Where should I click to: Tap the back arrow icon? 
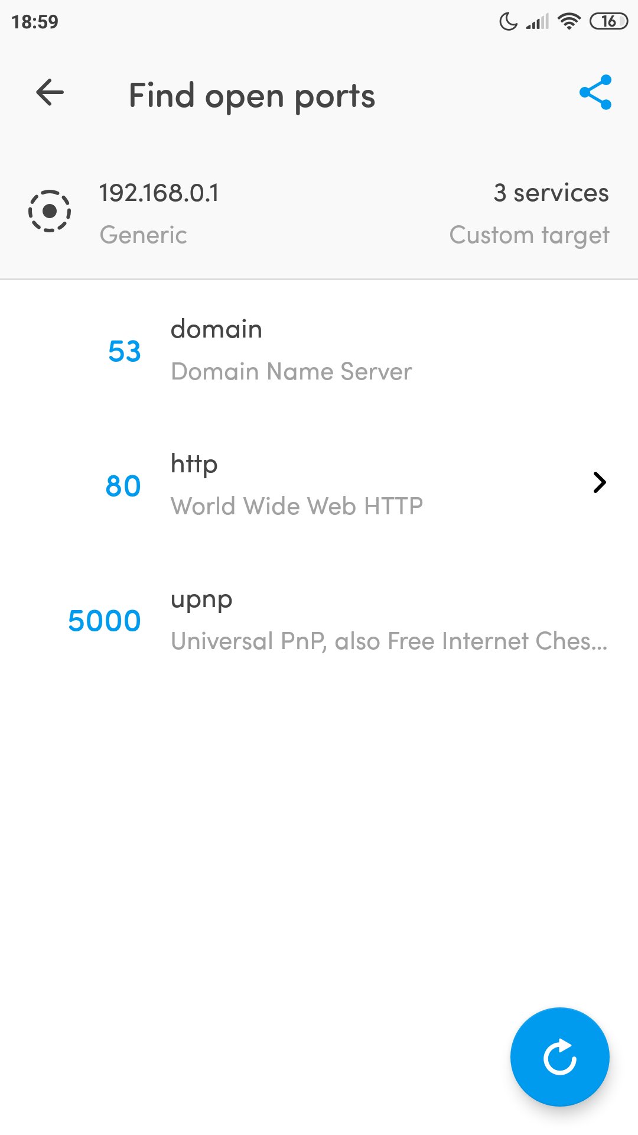tap(50, 93)
